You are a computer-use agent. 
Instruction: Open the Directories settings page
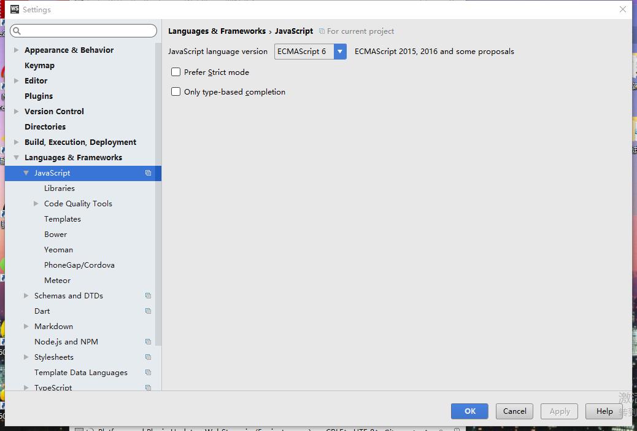pos(45,127)
